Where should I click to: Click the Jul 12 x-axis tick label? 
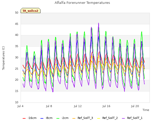[78, 106]
